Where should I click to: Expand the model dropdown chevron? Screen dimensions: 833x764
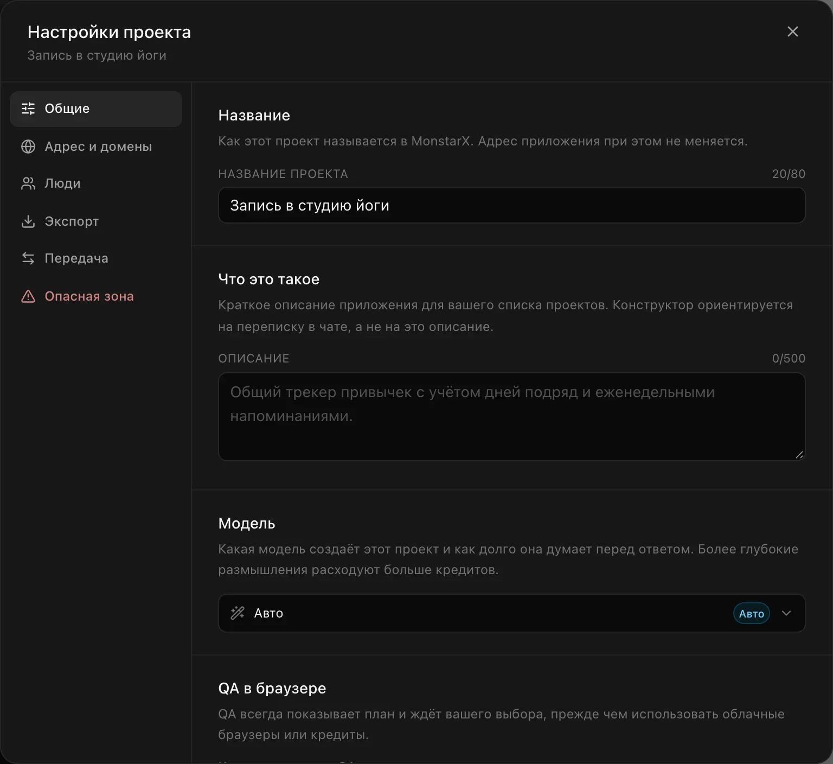pos(786,613)
